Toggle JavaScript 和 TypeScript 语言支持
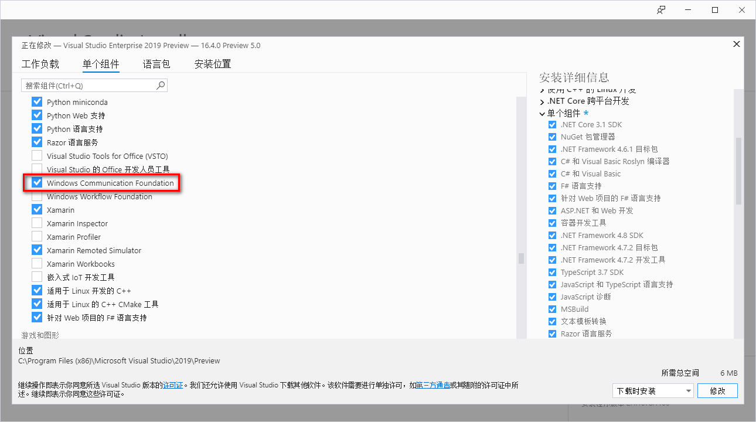This screenshot has width=756, height=422. (x=552, y=285)
